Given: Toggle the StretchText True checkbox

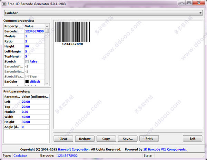Looking at the screenshot, I should click(x=27, y=77).
